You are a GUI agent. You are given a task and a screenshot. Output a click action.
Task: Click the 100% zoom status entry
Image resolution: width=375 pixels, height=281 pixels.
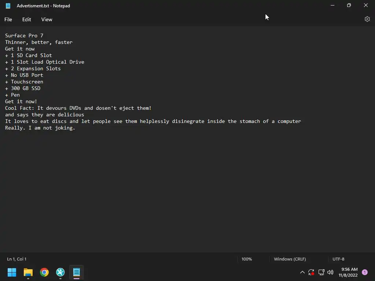click(246, 259)
